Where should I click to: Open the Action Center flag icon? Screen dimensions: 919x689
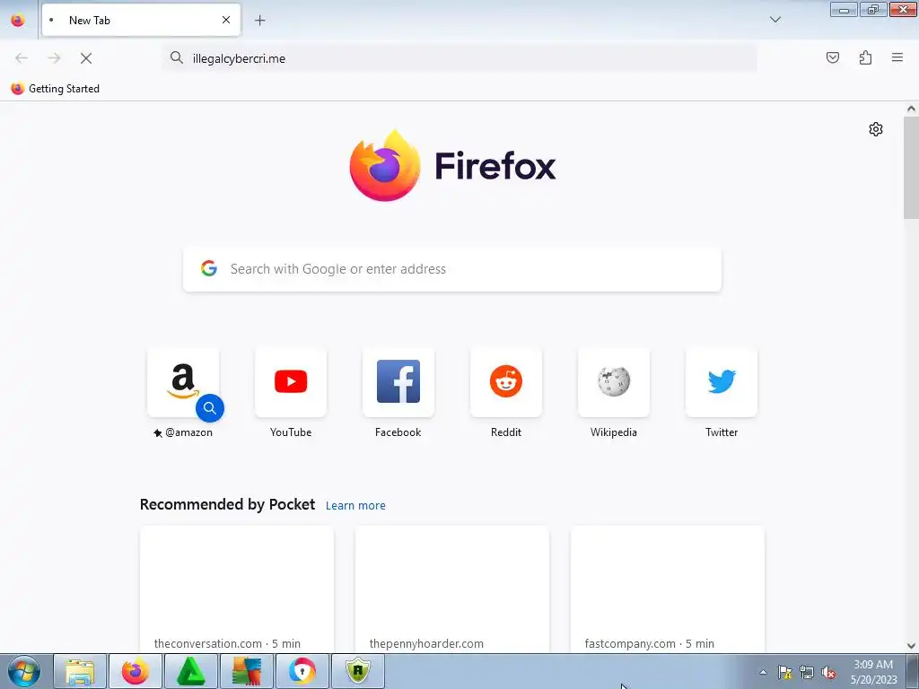[x=784, y=672]
